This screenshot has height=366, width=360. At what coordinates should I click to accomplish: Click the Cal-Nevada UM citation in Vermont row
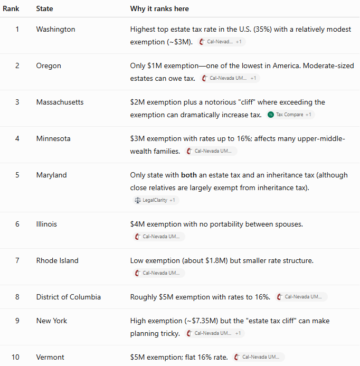pos(259,357)
